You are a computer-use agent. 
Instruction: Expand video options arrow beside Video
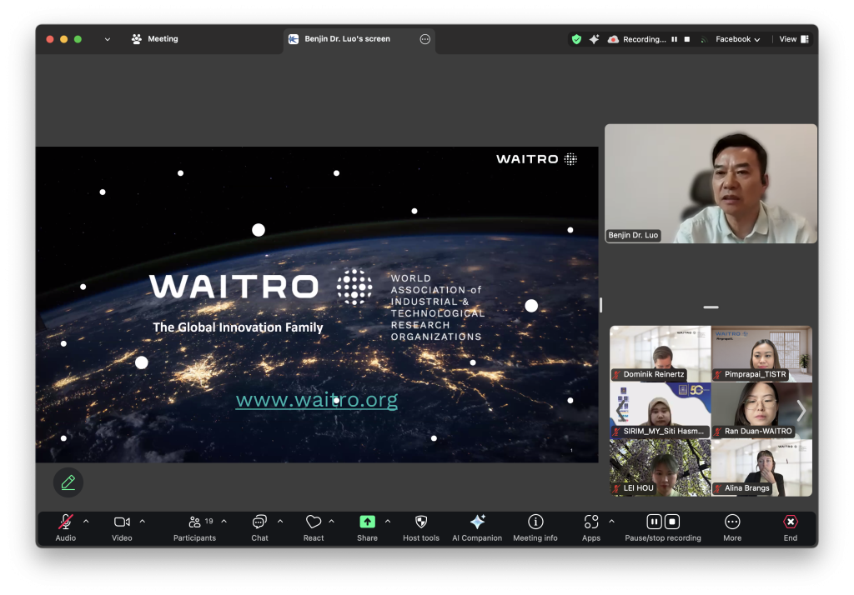tap(142, 522)
